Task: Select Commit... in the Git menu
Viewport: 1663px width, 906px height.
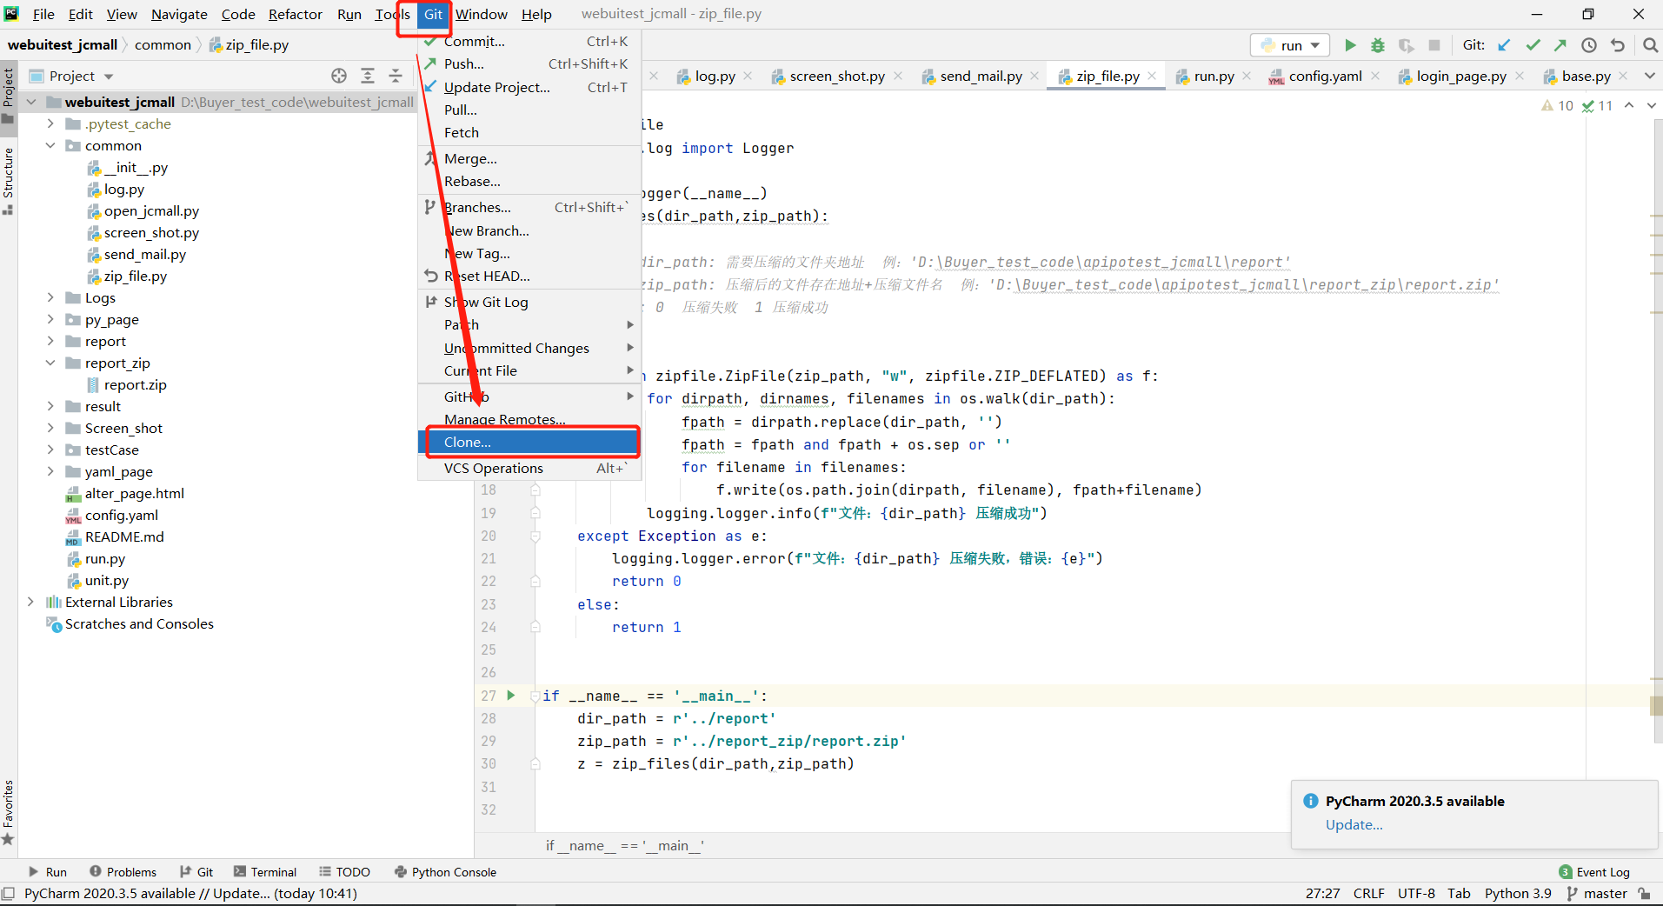Action: pos(529,41)
